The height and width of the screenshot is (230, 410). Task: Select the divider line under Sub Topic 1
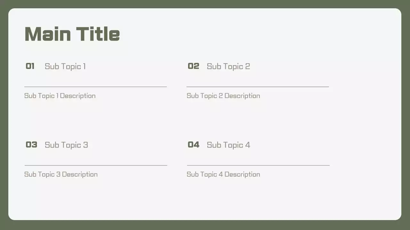[95, 87]
